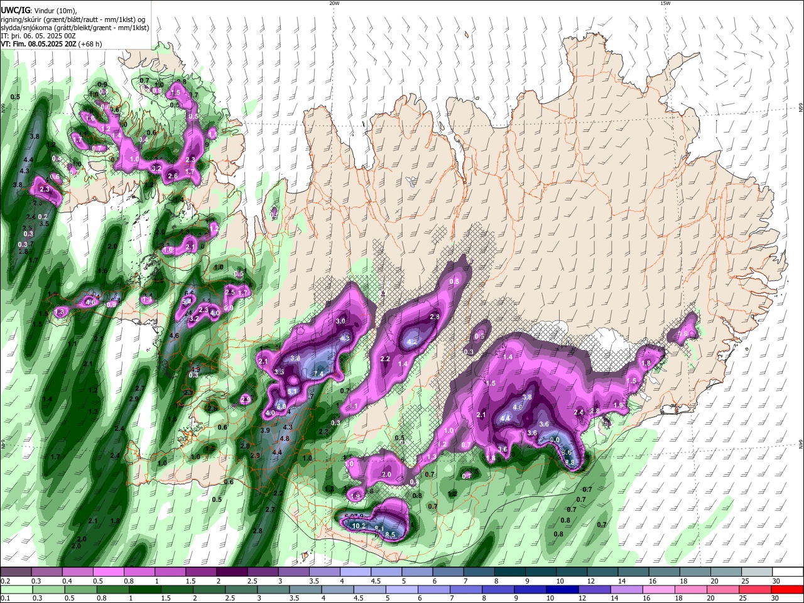Click the 6.9 precipitation value on the map

pos(281,407)
